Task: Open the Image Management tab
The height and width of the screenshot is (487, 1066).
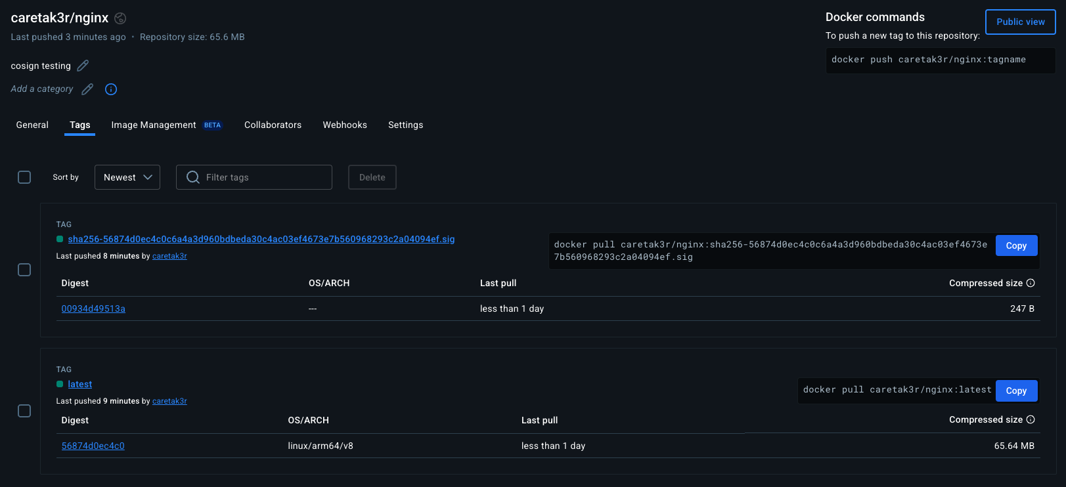Action: pyautogui.click(x=154, y=125)
